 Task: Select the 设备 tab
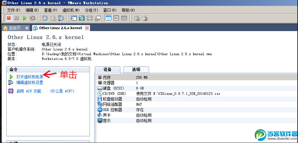pos(107,70)
